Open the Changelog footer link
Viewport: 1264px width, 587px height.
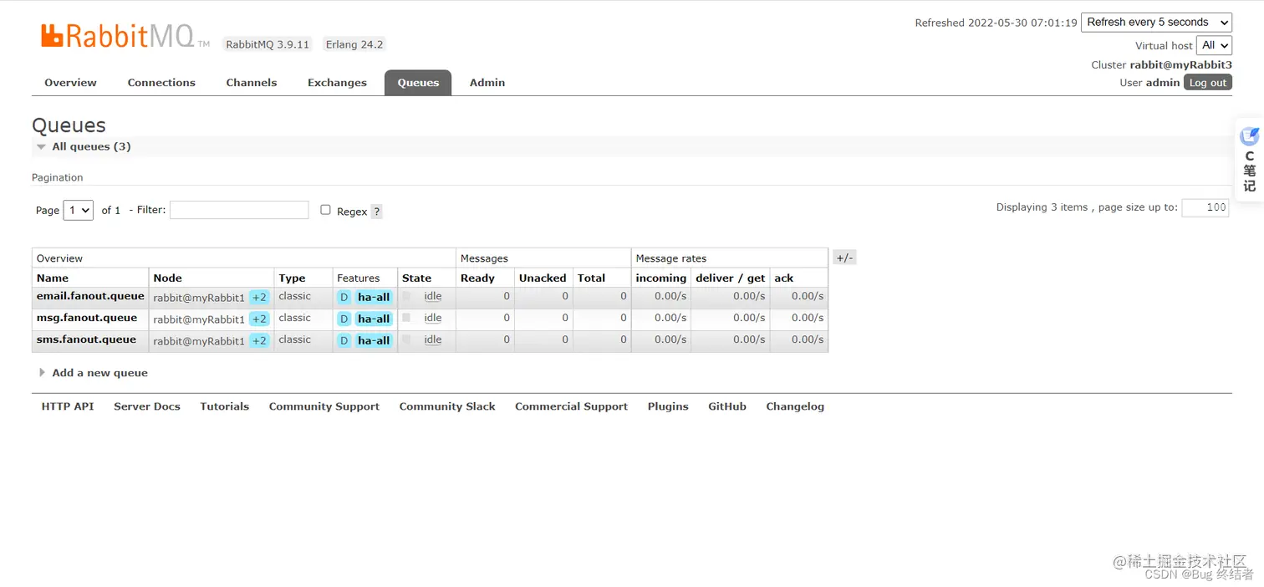[x=795, y=406]
